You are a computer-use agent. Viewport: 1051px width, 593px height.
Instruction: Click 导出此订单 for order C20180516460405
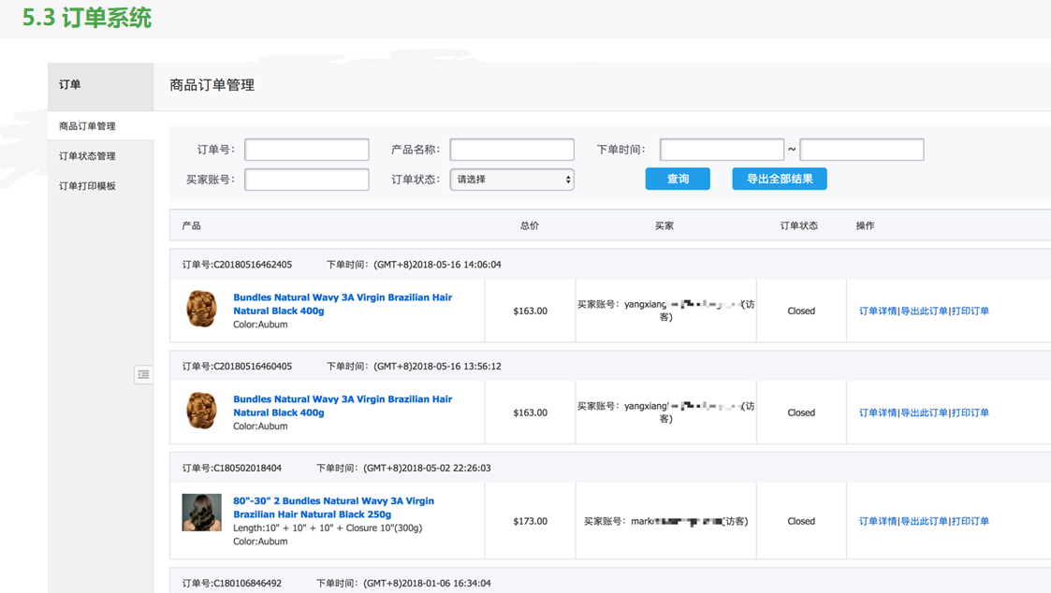(x=924, y=412)
